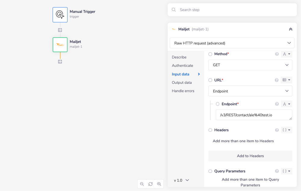The height and width of the screenshot is (191, 301).
Task: Open the Method GET dropdown
Action: (x=250, y=65)
